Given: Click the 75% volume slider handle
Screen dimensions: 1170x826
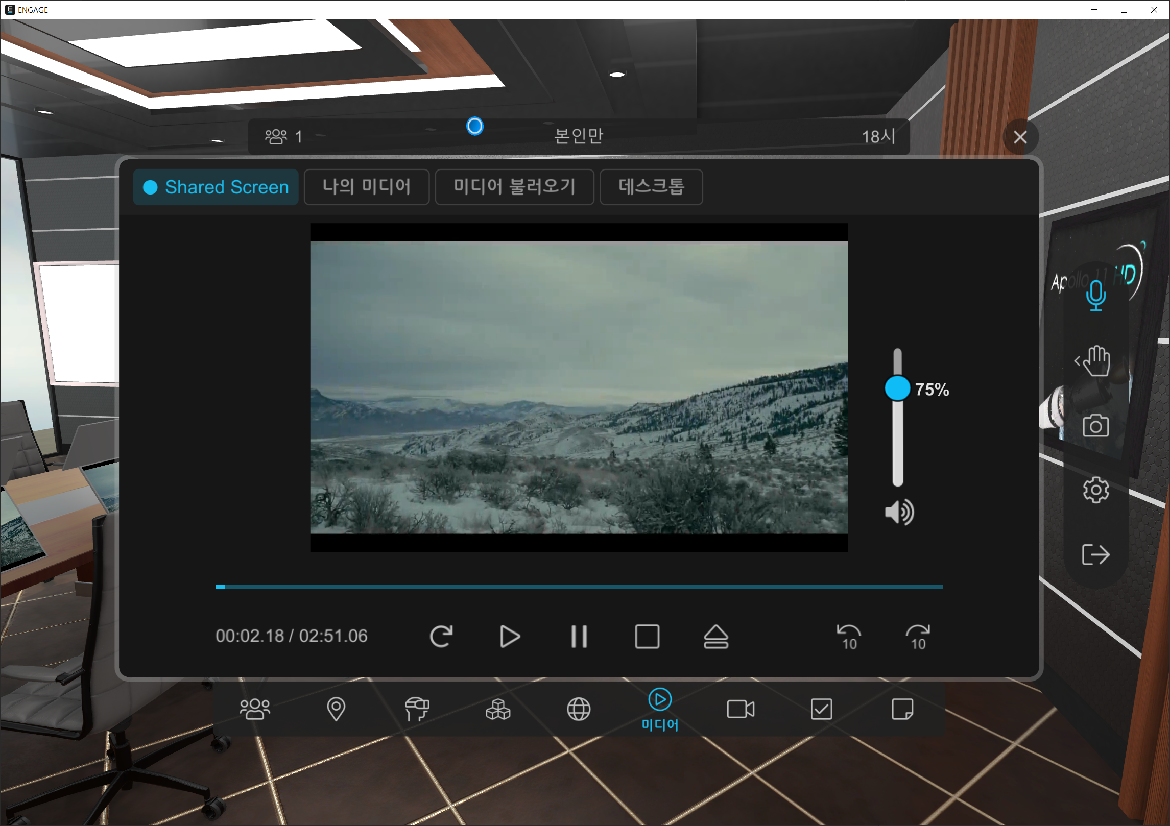Looking at the screenshot, I should pyautogui.click(x=897, y=388).
